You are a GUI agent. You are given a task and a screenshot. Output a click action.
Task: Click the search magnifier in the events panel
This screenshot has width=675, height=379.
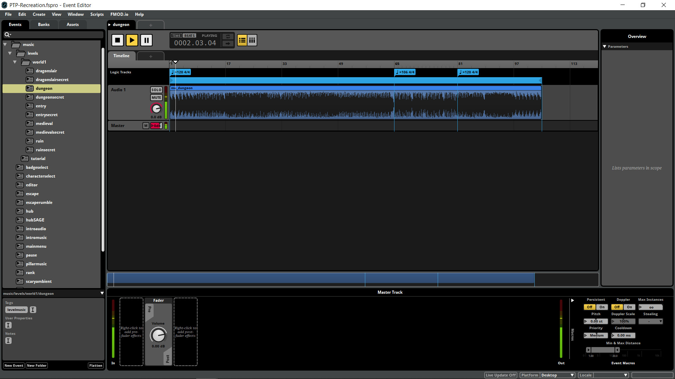coord(8,34)
